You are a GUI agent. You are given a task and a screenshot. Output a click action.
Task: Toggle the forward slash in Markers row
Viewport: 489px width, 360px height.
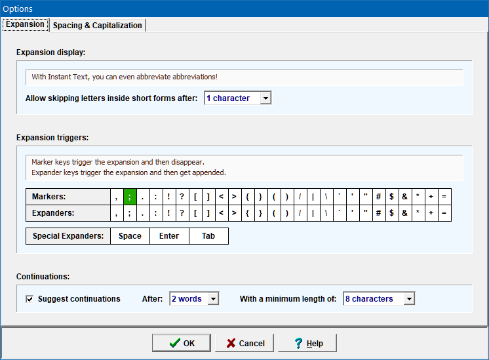point(300,197)
